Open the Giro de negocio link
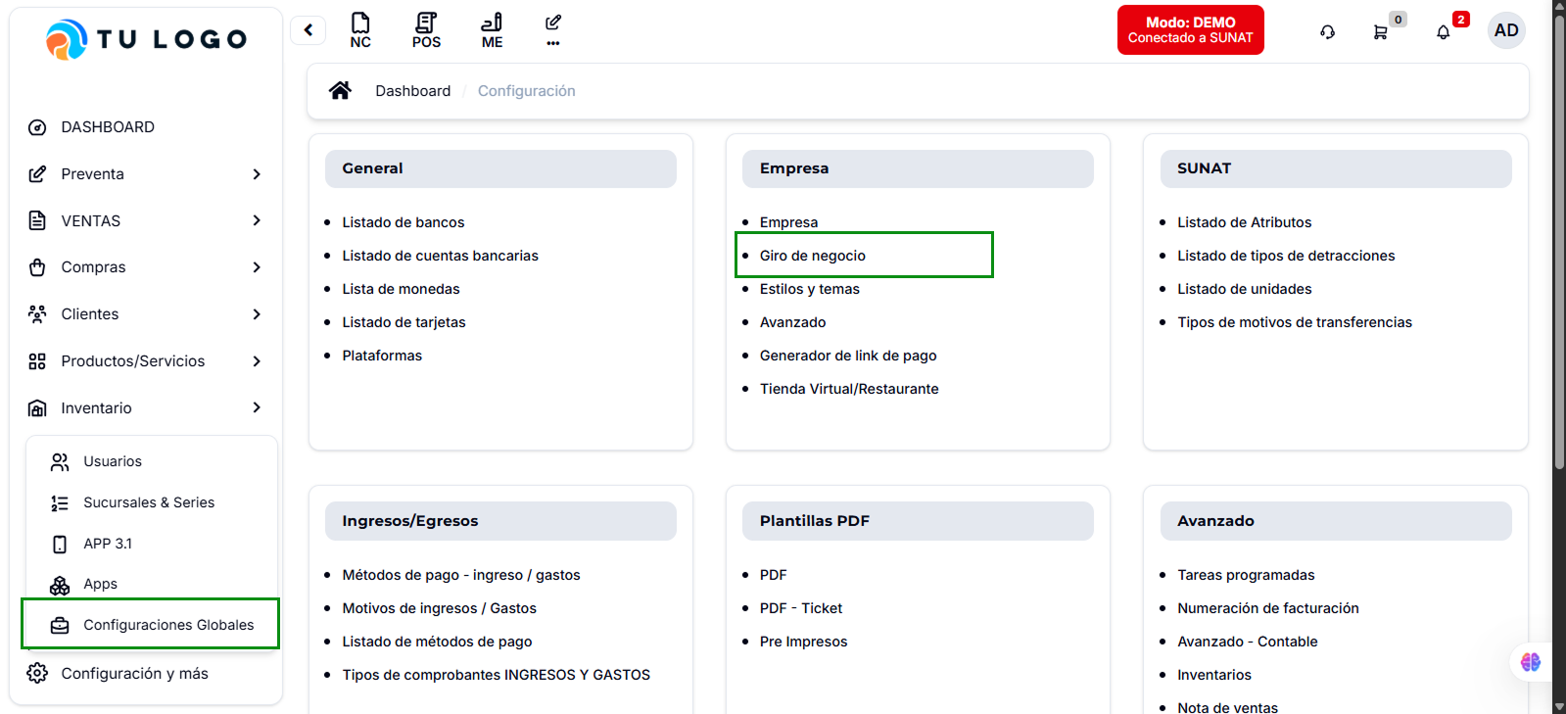The height and width of the screenshot is (714, 1566). click(x=812, y=256)
